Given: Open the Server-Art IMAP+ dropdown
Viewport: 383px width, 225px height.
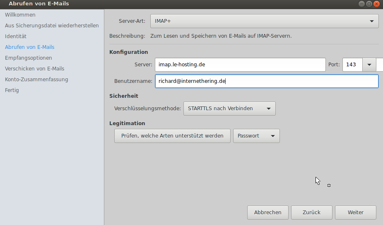Looking at the screenshot, I should tap(264, 21).
